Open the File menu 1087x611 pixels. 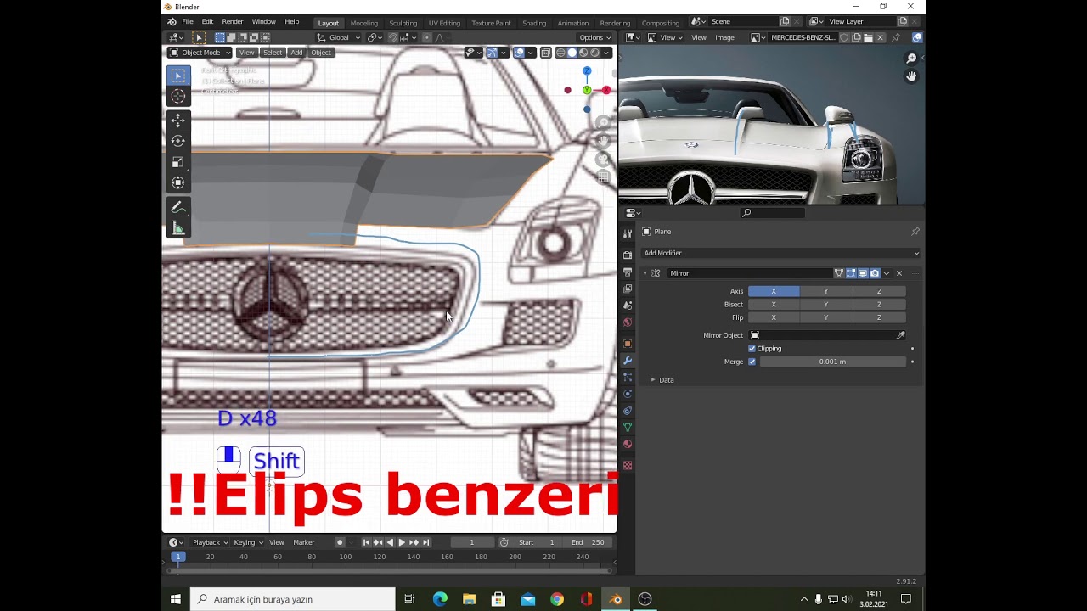187,22
